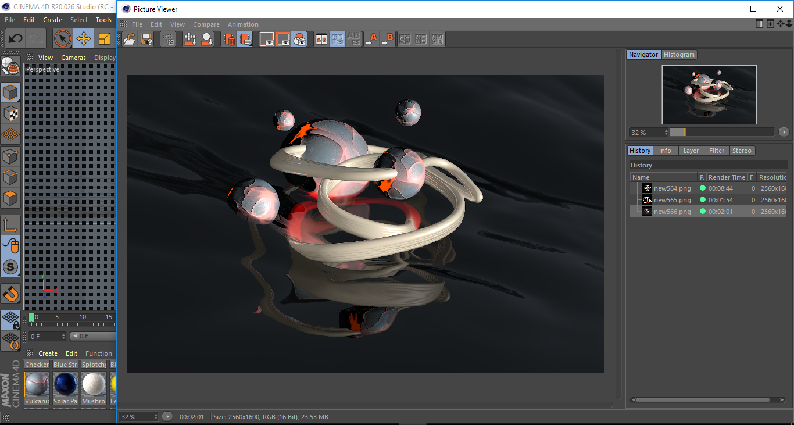Toggle the Viewport Solo S icon
This screenshot has height=425, width=794.
(x=10, y=267)
